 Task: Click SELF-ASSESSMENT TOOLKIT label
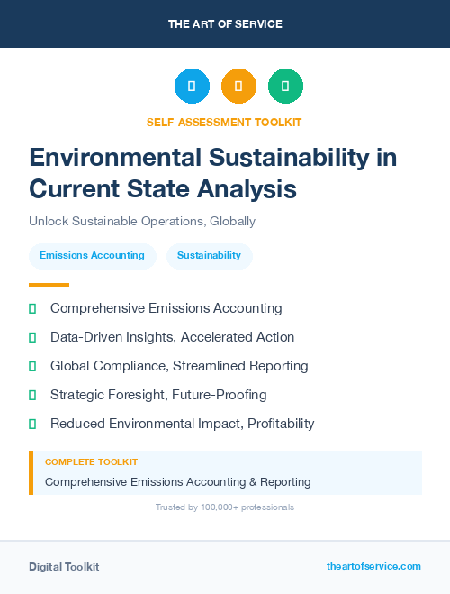pyautogui.click(x=224, y=123)
